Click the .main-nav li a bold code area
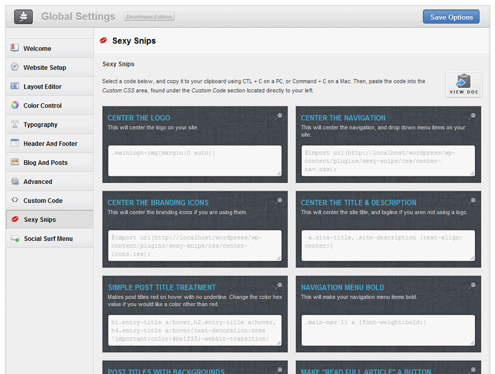 (x=388, y=331)
